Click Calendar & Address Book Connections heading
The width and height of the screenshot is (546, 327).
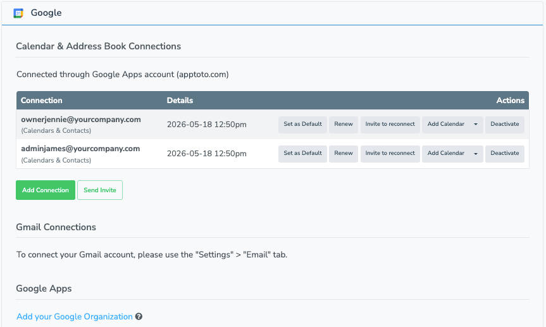click(x=99, y=46)
